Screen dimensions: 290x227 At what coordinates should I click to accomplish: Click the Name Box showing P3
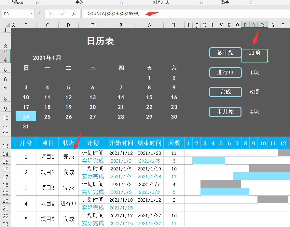click(x=18, y=14)
